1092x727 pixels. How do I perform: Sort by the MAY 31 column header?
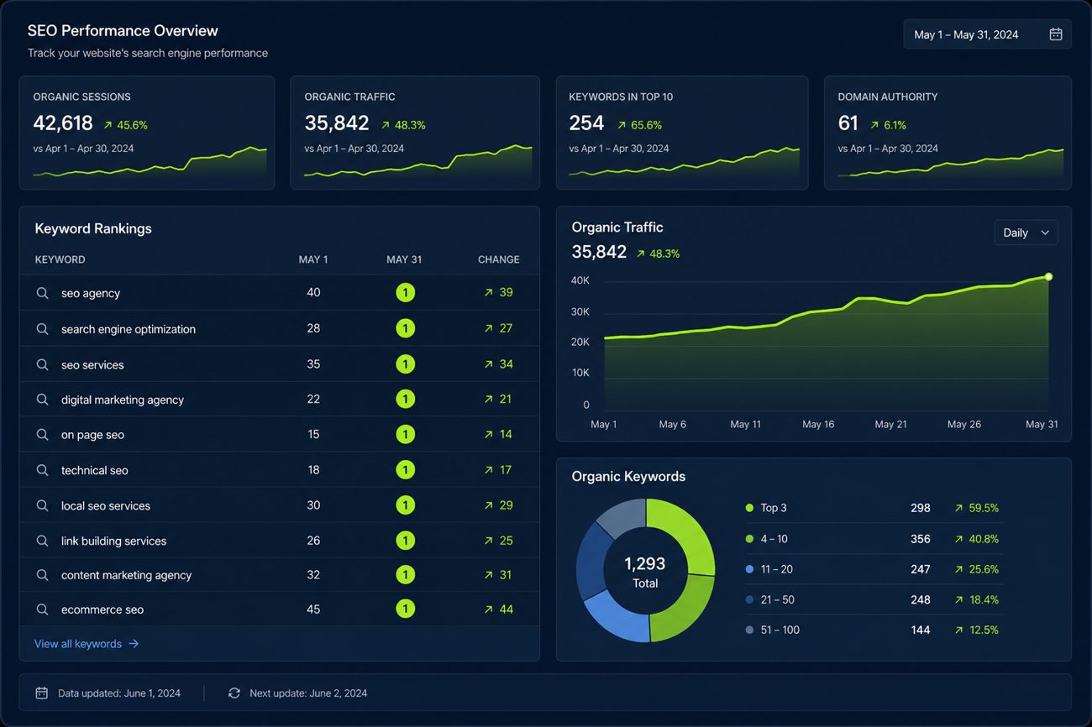coord(404,259)
